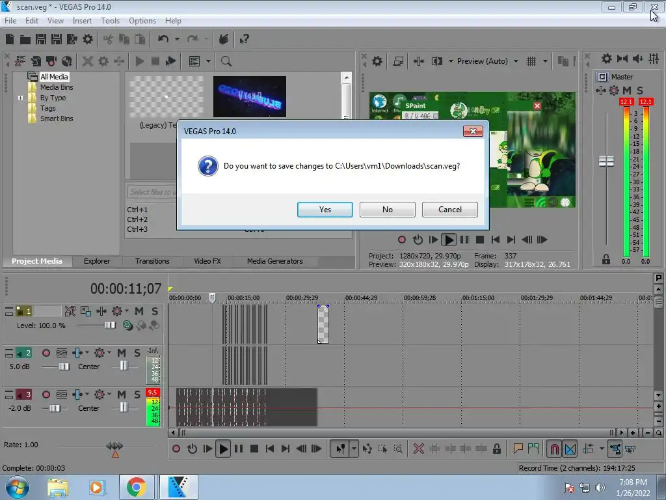Click the Insert Region icon in timeline toolbar
This screenshot has width=666, height=500.
coord(533,449)
